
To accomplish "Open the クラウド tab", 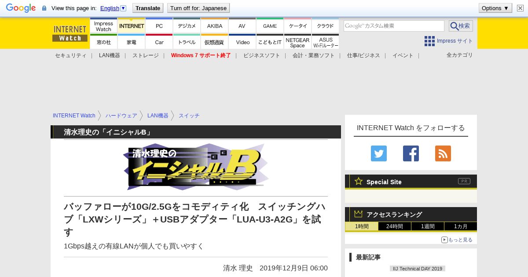I will [x=325, y=26].
